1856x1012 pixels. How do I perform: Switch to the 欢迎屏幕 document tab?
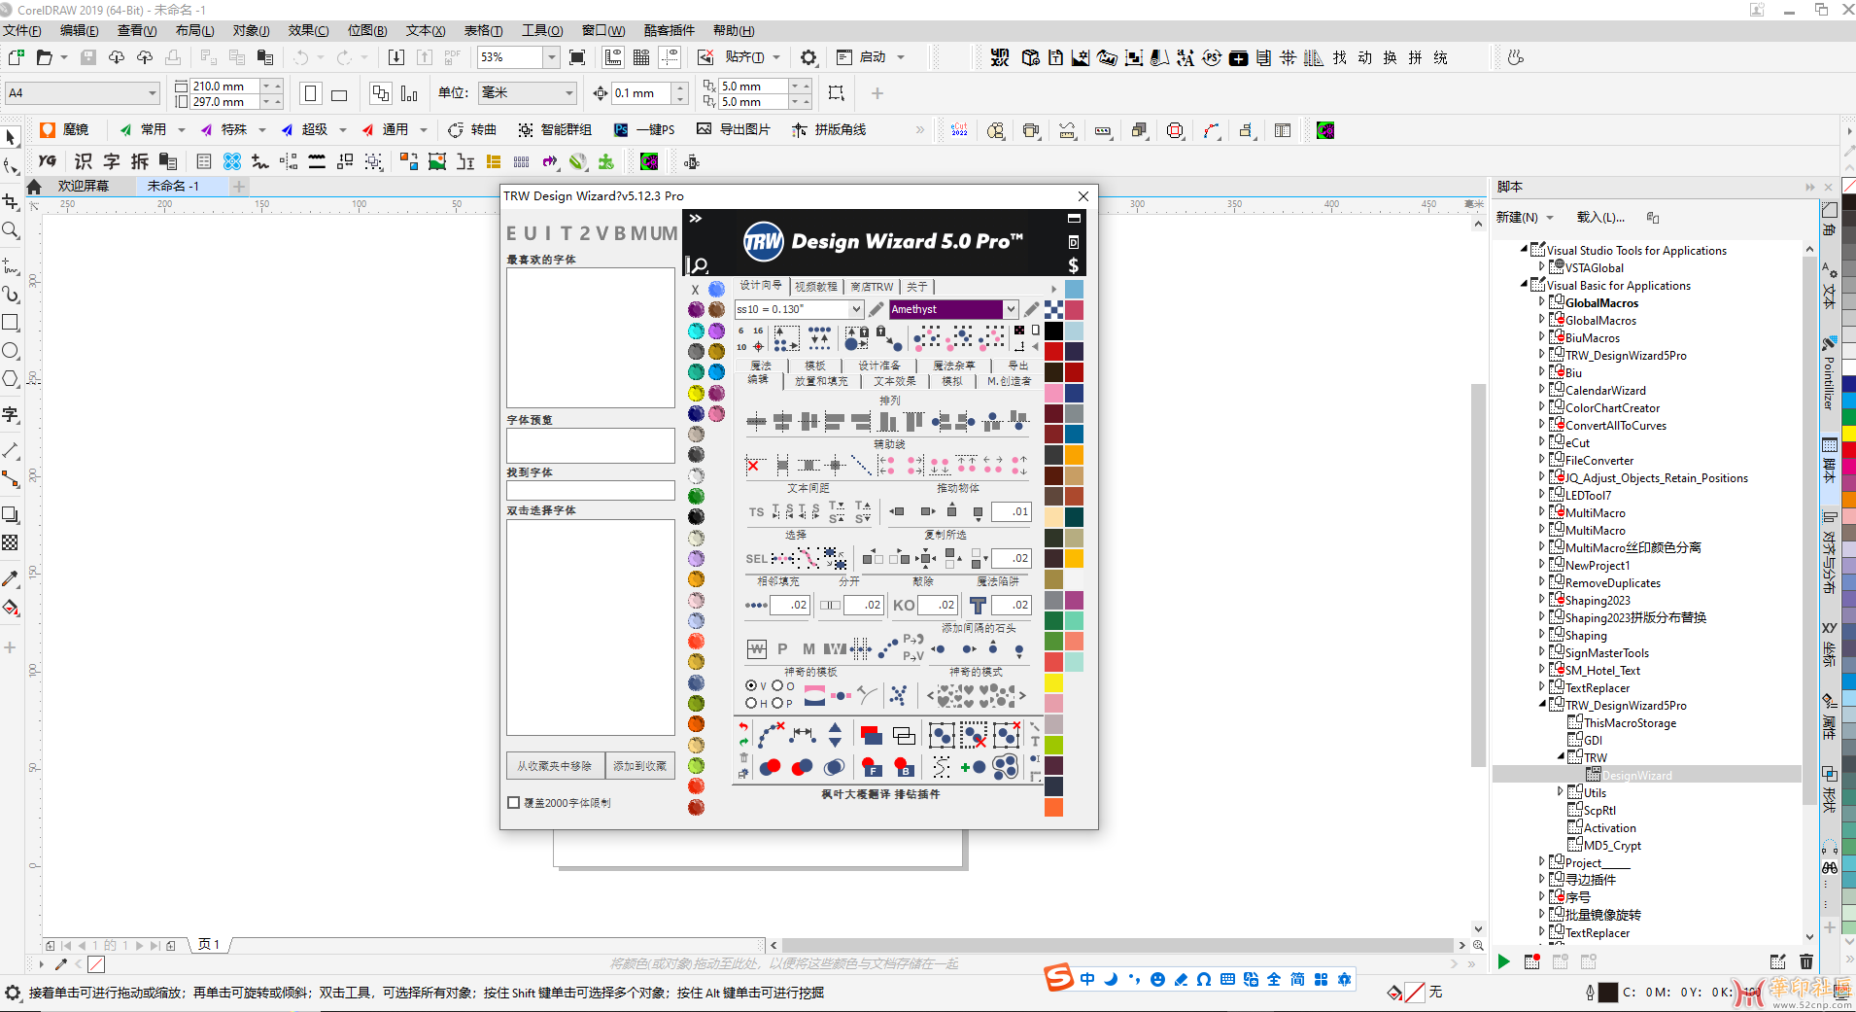[x=84, y=186]
